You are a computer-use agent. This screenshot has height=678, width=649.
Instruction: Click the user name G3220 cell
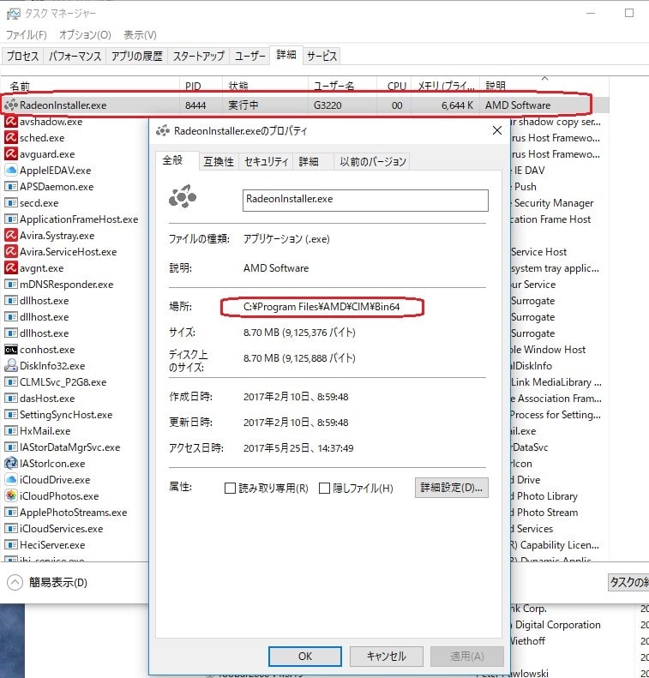[x=328, y=105]
